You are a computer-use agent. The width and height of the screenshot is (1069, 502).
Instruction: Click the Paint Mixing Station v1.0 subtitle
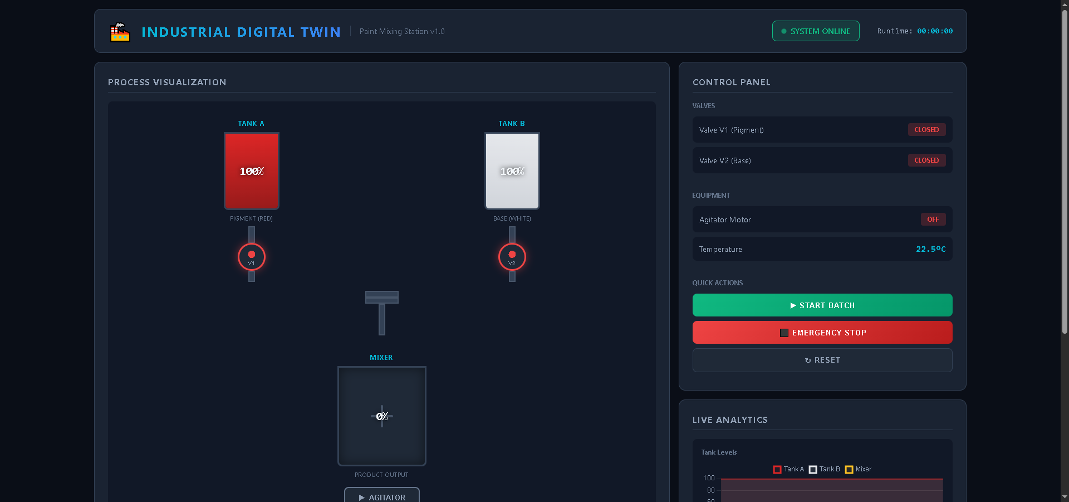coord(402,31)
